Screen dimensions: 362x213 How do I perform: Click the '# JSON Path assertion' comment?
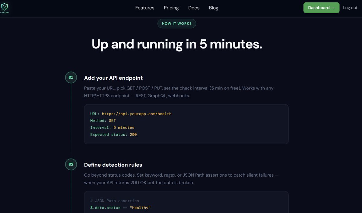click(x=115, y=201)
